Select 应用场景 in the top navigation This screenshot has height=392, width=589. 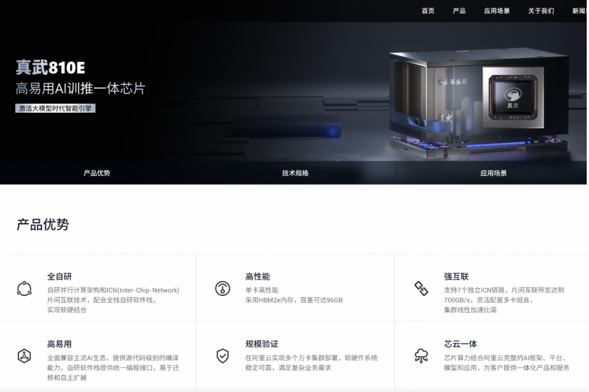(x=496, y=11)
